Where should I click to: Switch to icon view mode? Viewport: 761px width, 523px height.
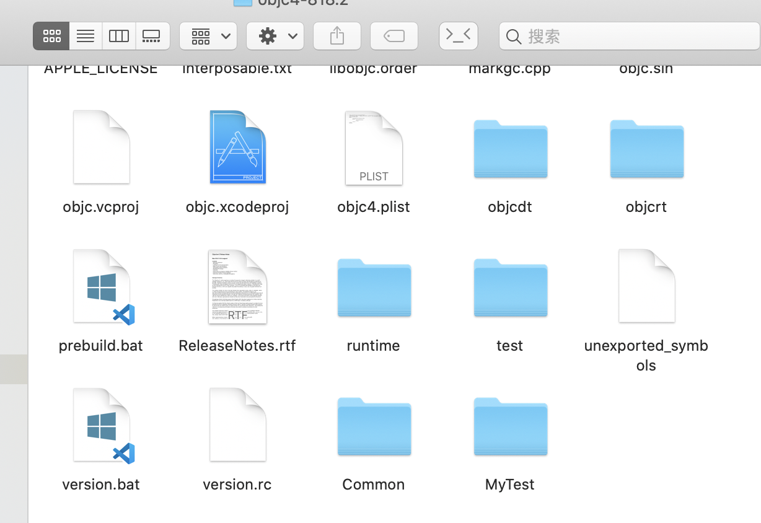pos(51,36)
